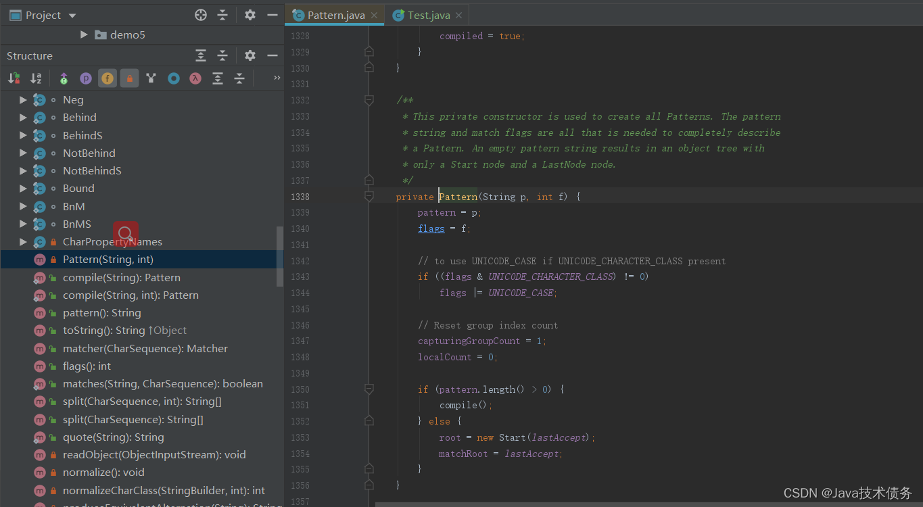
Task: Close the Test.java tab
Action: click(458, 16)
